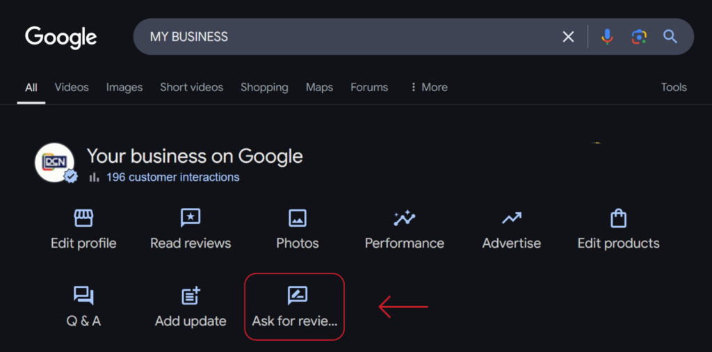Open Edit products
The height and width of the screenshot is (352, 712).
click(x=618, y=229)
